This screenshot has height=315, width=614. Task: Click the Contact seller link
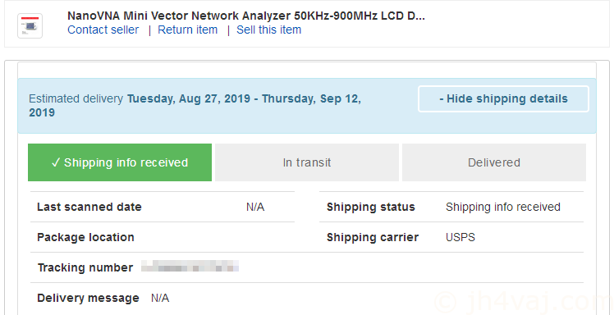coord(103,30)
